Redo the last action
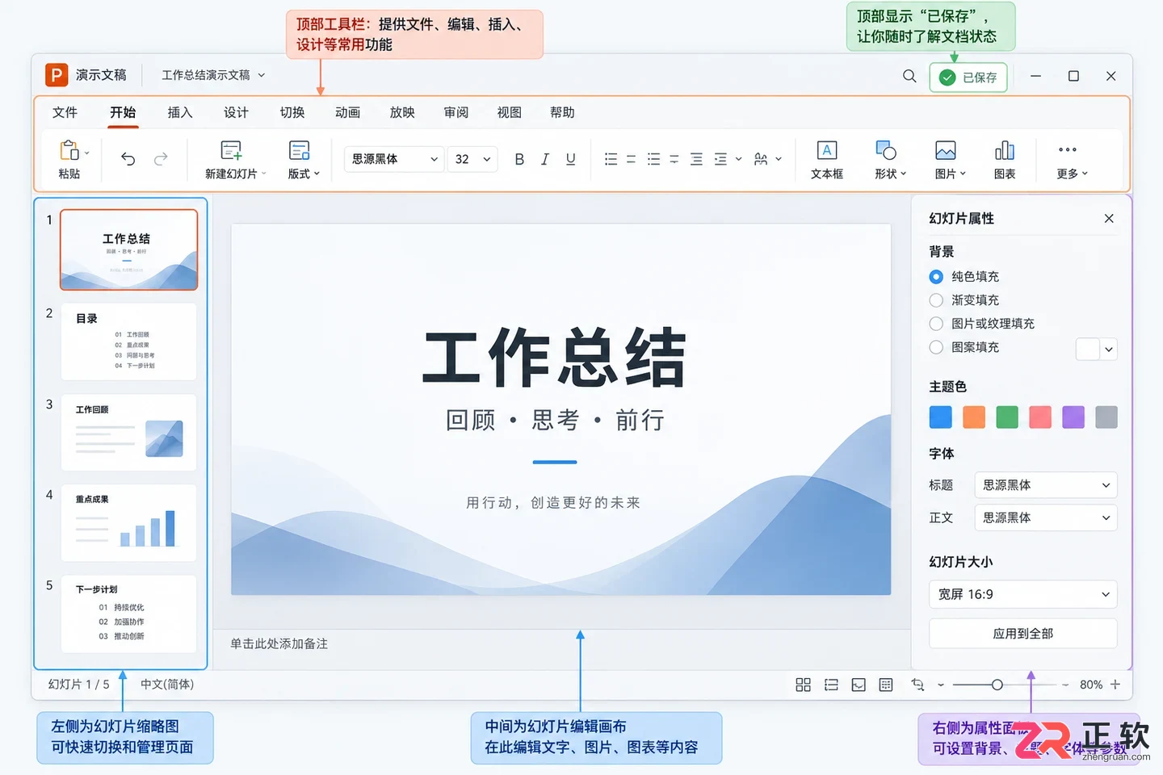The image size is (1163, 775). (161, 159)
